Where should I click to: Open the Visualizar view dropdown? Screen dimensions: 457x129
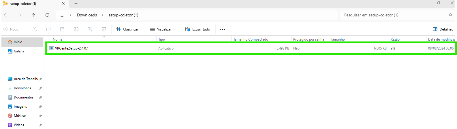(163, 29)
